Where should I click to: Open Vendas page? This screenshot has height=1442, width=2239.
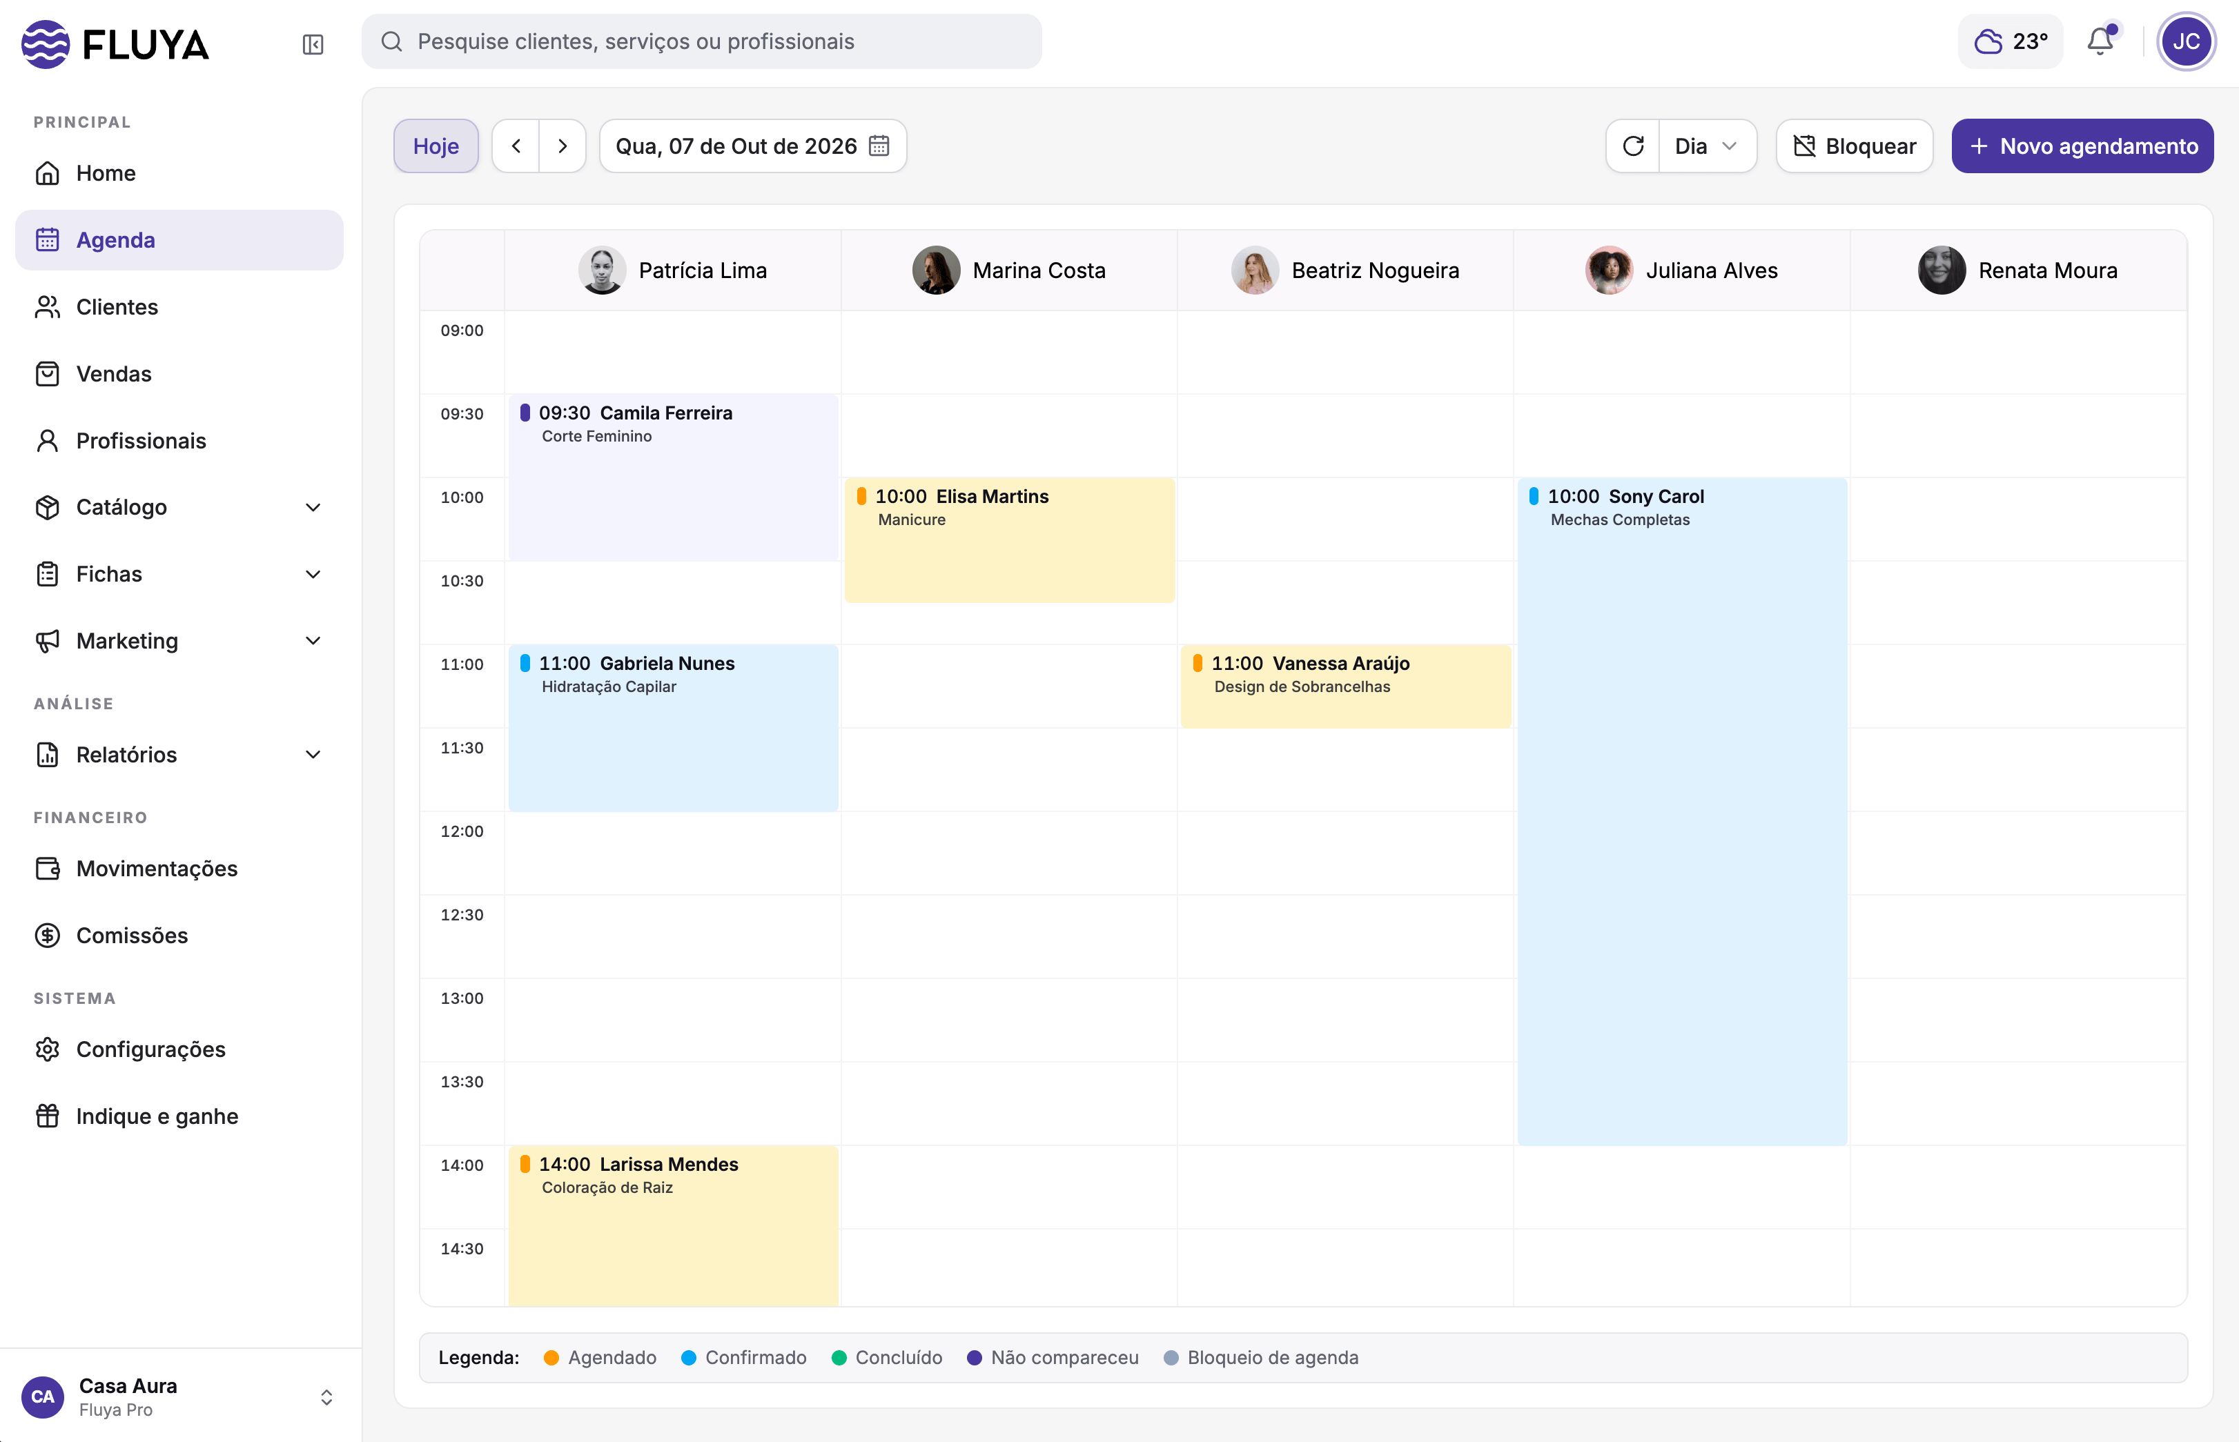(179, 374)
